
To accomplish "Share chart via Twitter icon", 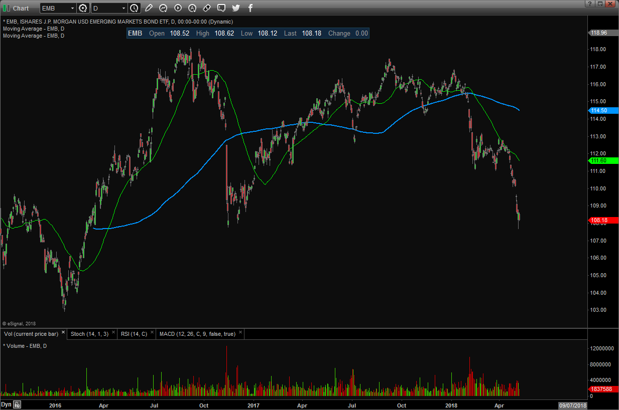I will 236,8.
